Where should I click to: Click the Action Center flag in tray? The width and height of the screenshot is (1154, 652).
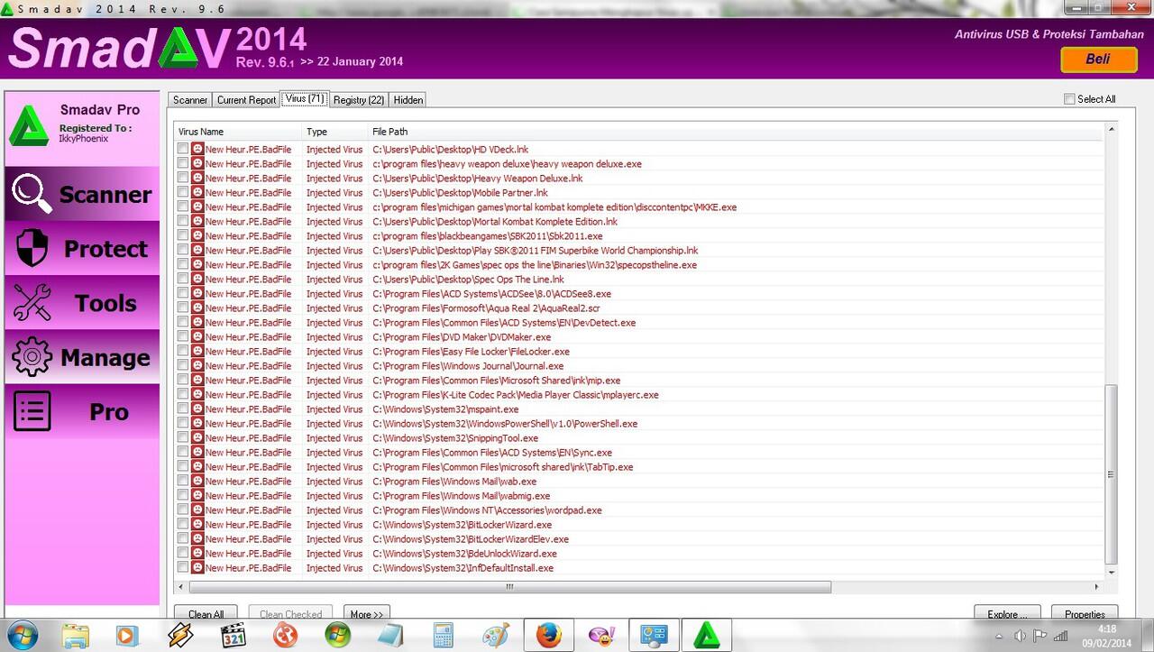click(x=1040, y=635)
